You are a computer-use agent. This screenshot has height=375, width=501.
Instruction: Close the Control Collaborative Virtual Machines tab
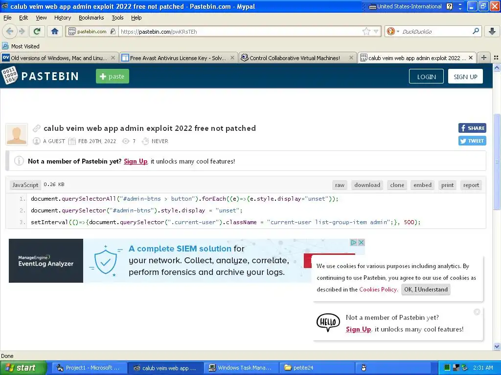click(351, 58)
